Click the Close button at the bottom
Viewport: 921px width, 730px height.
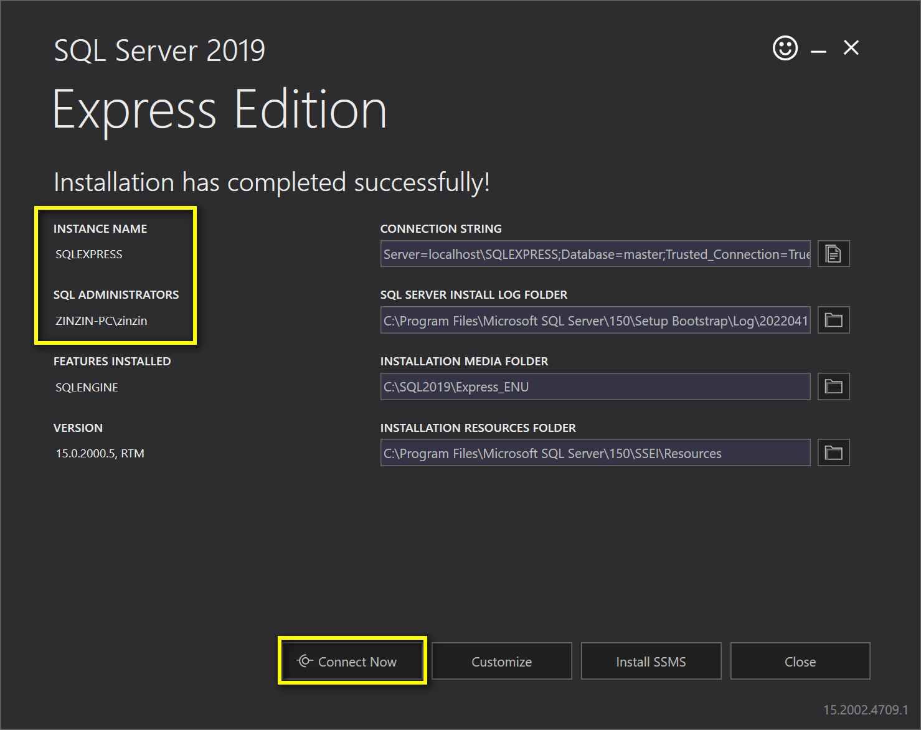(x=800, y=661)
